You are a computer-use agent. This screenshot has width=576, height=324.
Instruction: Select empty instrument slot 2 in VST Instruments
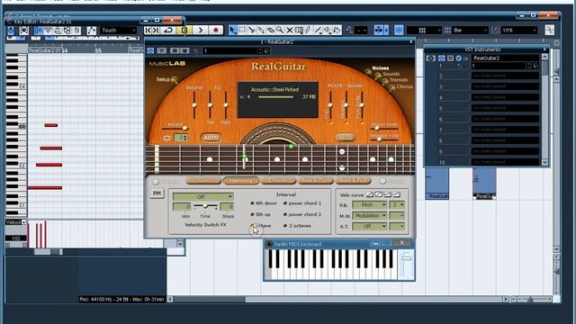coord(505,76)
